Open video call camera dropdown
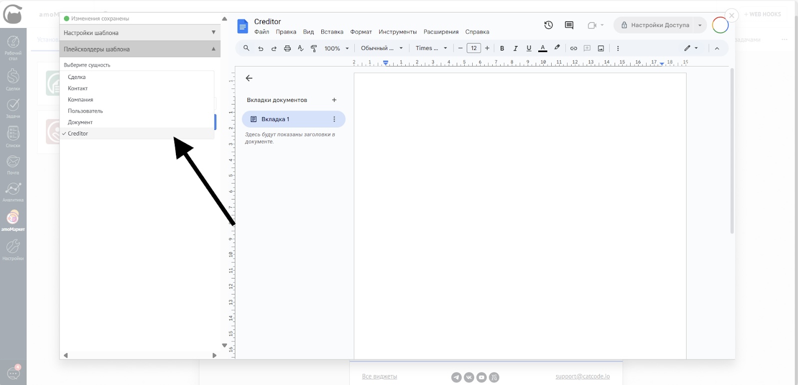Screen dimensions: 798x385 point(596,25)
